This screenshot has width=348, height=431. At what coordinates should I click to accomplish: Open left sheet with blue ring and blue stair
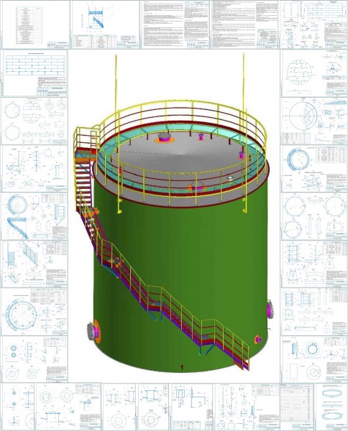coord(34,216)
